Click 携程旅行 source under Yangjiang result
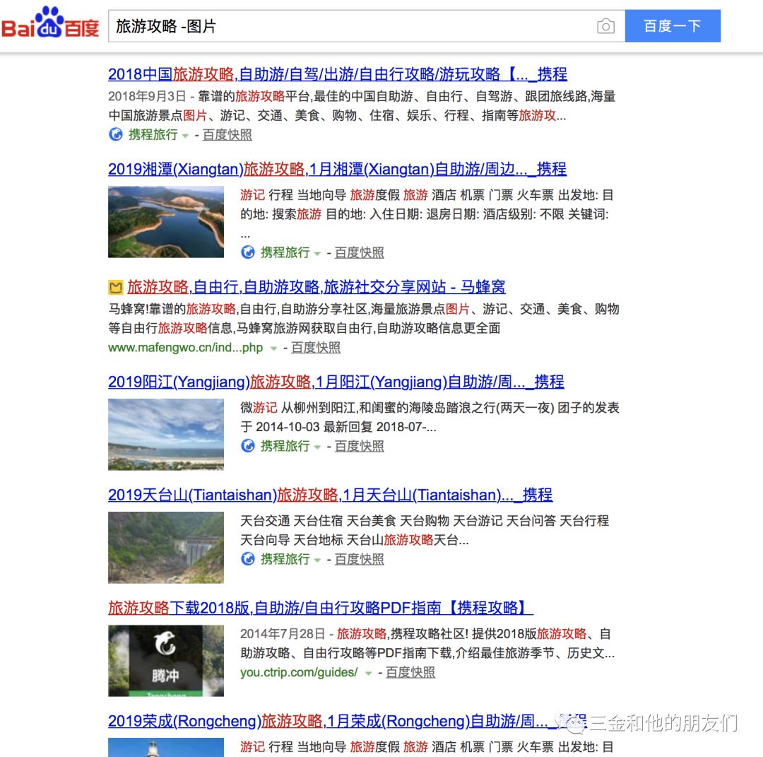The height and width of the screenshot is (757, 763). click(x=285, y=446)
